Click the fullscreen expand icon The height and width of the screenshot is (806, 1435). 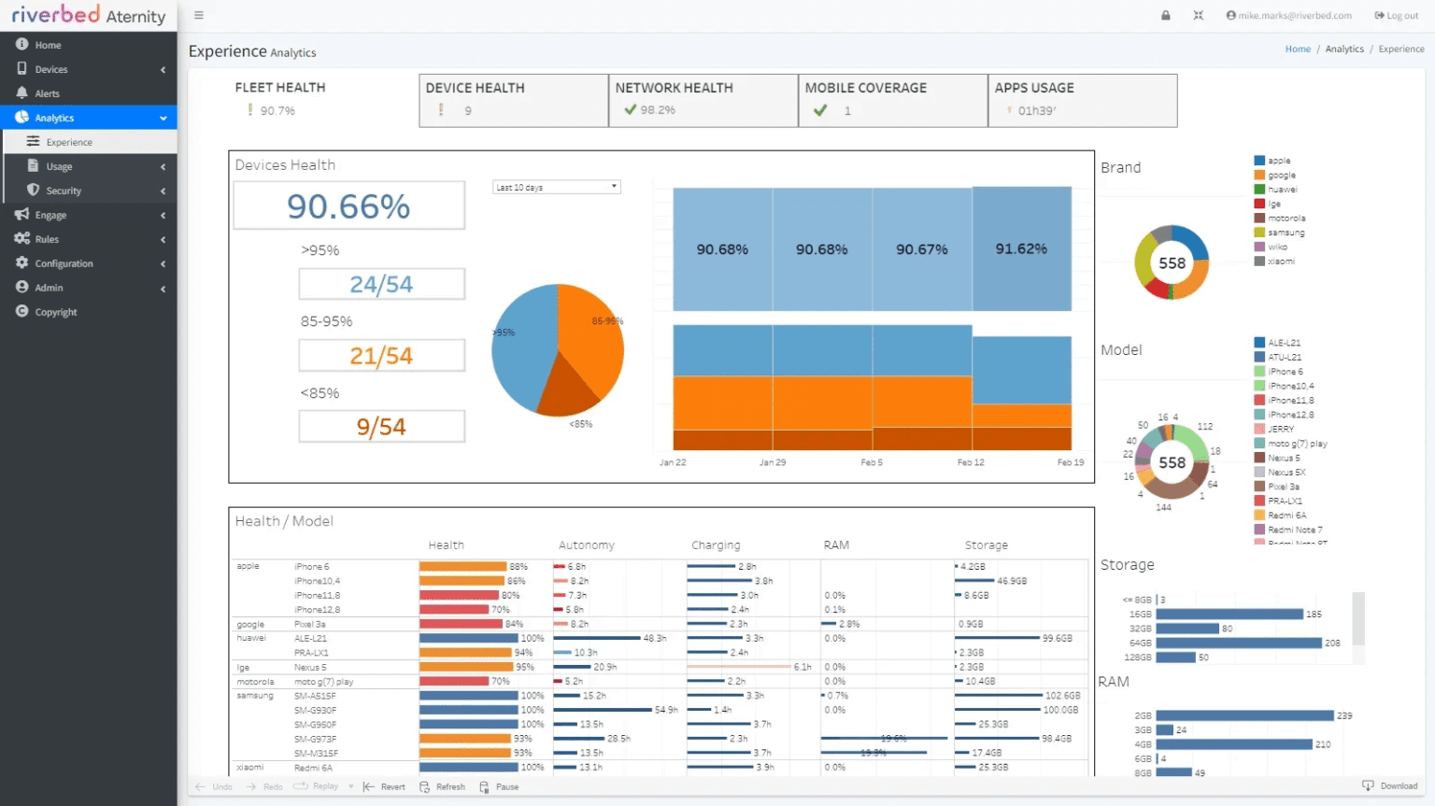[x=1198, y=16]
